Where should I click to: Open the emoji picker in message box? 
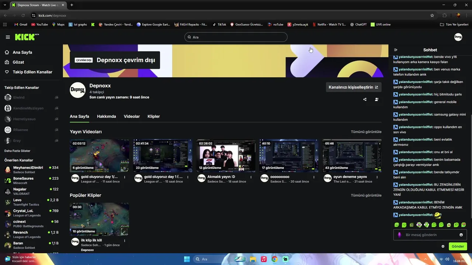pos(461,235)
